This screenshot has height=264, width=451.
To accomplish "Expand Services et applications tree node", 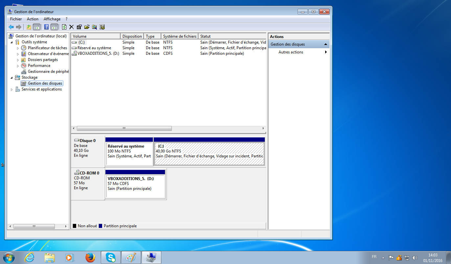I will click(12, 90).
